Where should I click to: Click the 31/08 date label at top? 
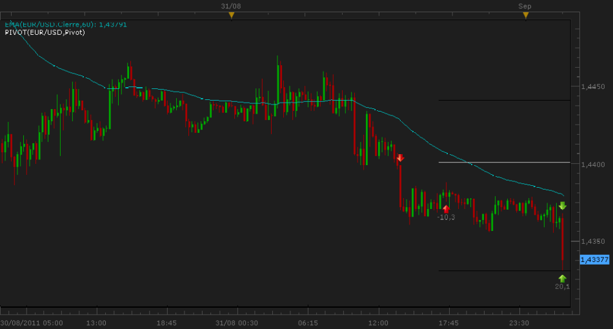point(230,6)
